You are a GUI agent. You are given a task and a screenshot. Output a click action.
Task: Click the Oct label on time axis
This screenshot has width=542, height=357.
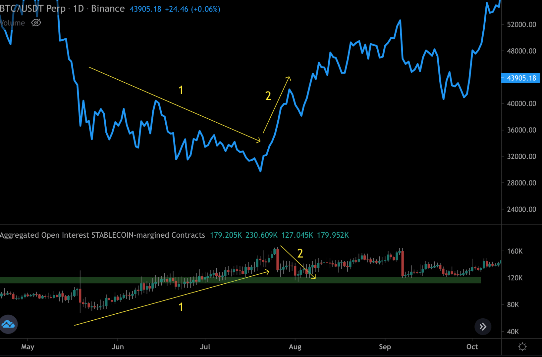(472, 347)
